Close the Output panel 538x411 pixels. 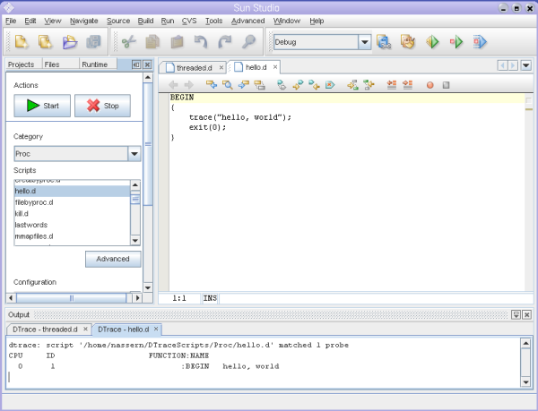coord(527,314)
